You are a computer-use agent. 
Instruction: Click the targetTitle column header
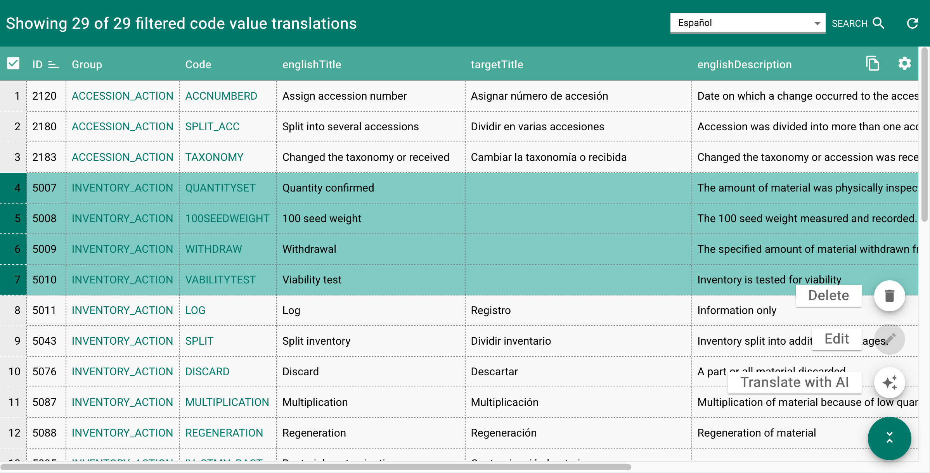(x=497, y=64)
